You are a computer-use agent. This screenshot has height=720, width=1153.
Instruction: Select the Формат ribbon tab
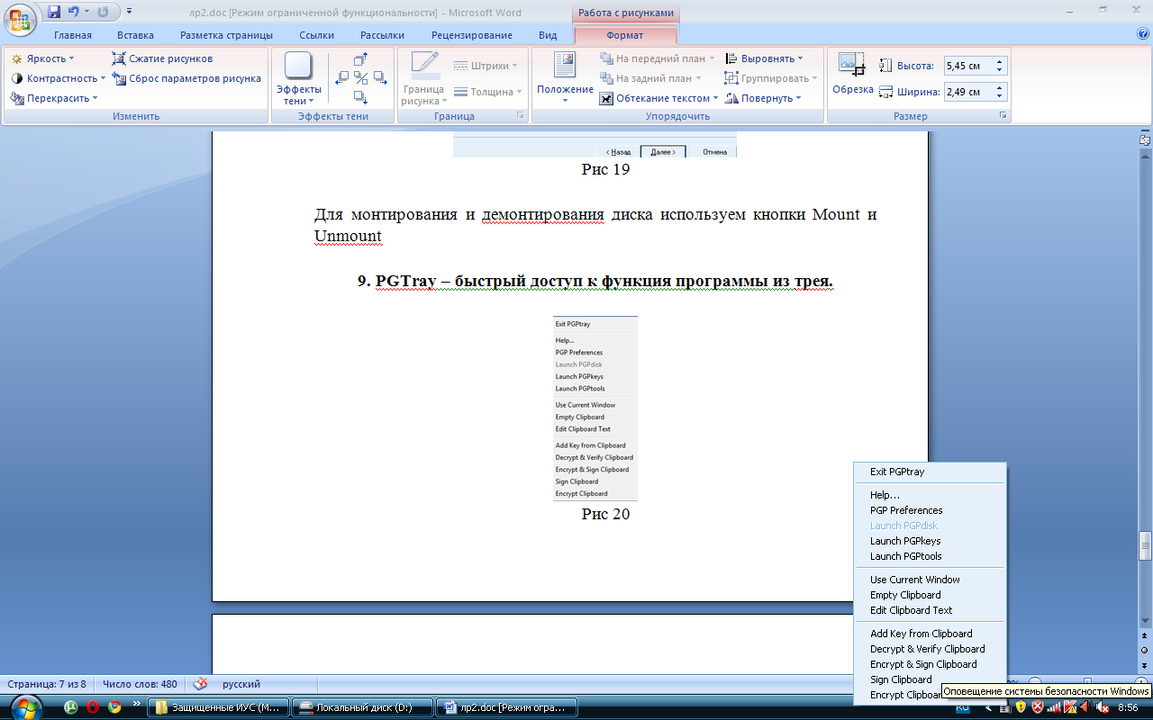click(625, 35)
